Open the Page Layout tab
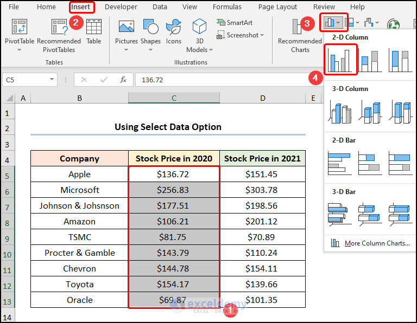 277,7
